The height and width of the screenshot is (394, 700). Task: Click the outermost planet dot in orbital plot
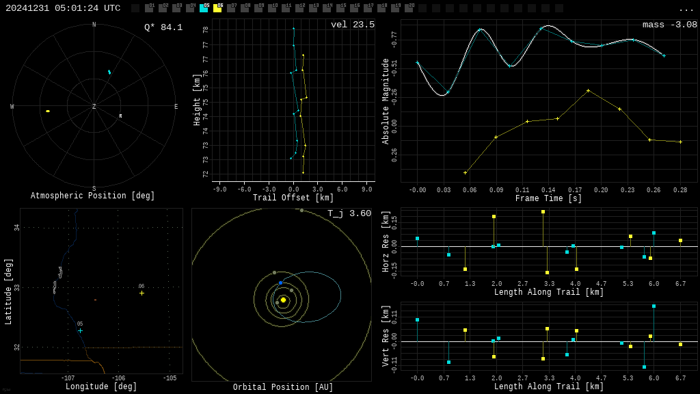point(301,210)
